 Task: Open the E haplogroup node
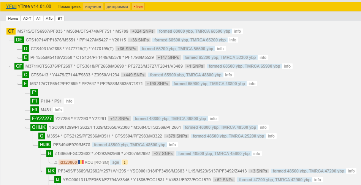pos(25,57)
